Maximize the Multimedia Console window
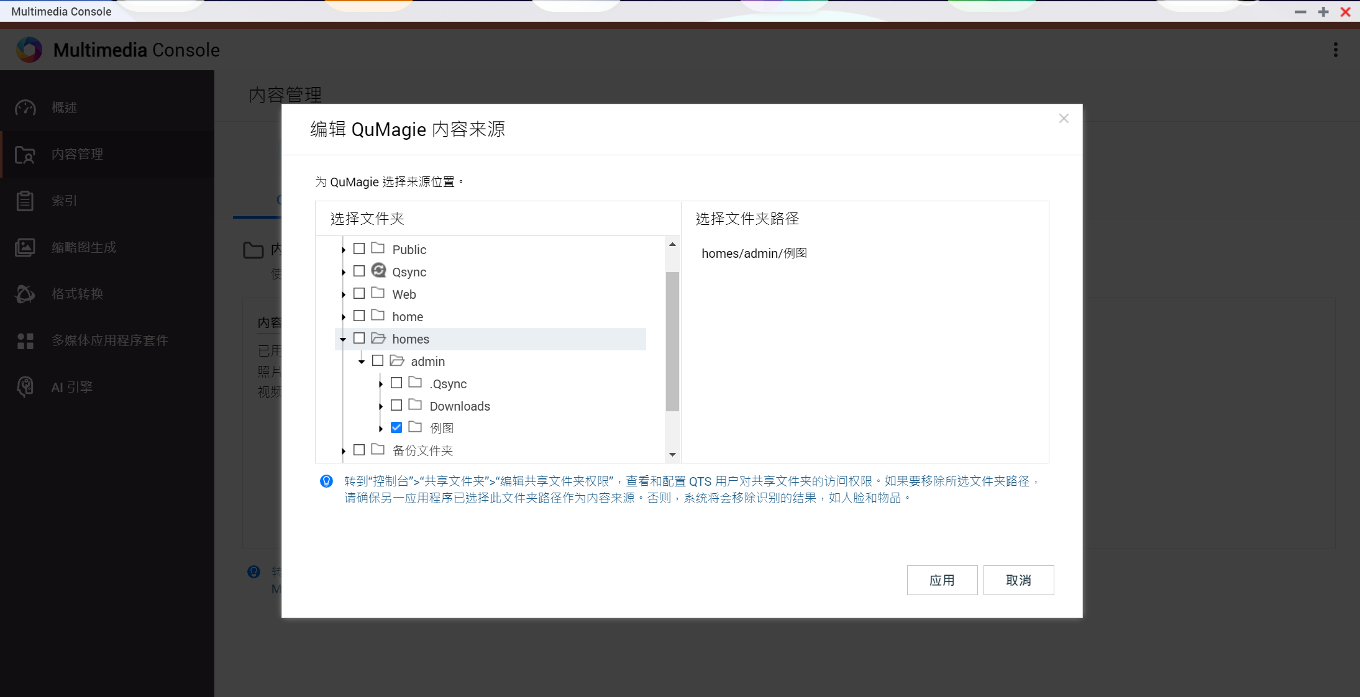Viewport: 1360px width, 697px height. coord(1323,12)
